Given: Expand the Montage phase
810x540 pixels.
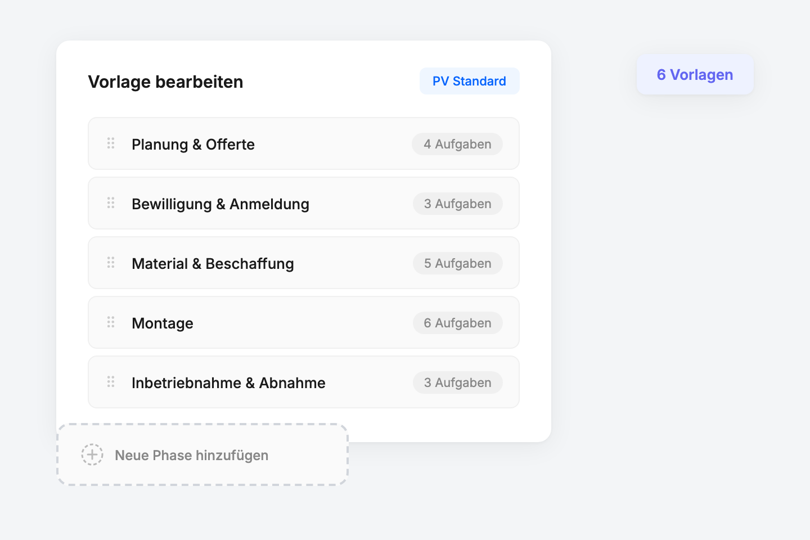Looking at the screenshot, I should tap(163, 323).
